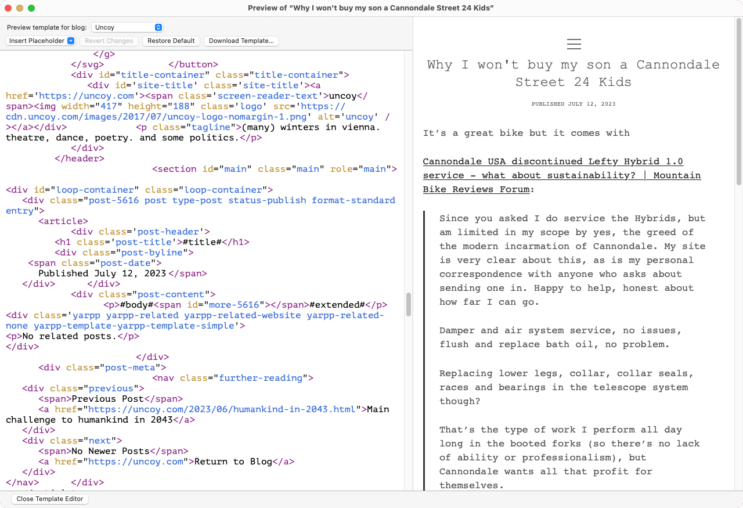743x508 pixels.
Task: Click the div class="previous" code line
Action: 83,388
